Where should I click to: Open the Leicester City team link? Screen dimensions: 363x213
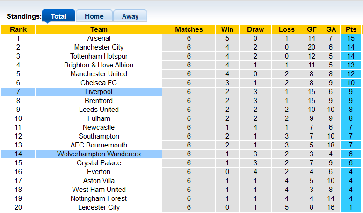pyautogui.click(x=99, y=207)
